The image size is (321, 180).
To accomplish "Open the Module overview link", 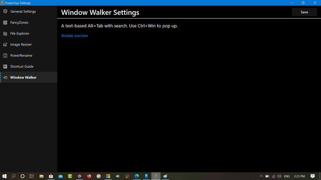I will (x=74, y=36).
